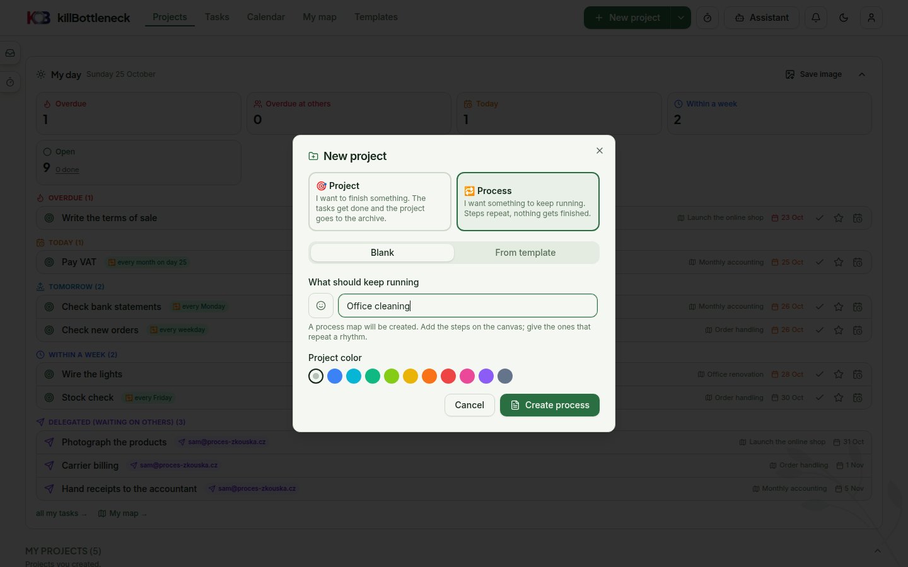Star the Wire the lights task
This screenshot has width=908, height=567.
point(839,374)
